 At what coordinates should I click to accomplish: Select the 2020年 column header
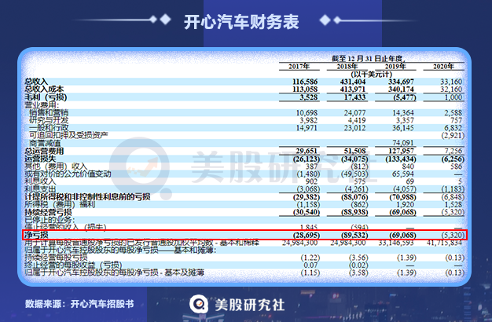443,66
